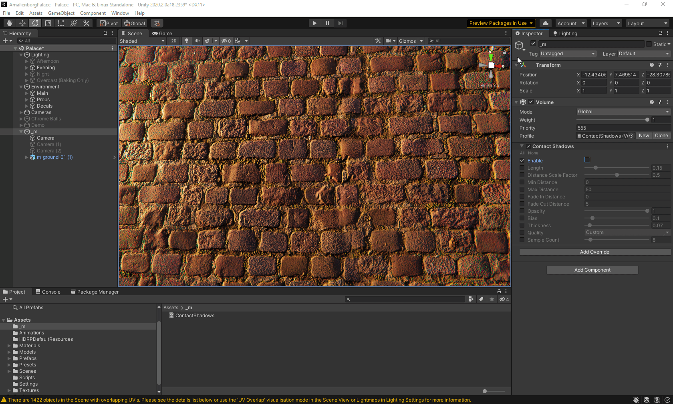673x404 pixels.
Task: Select the Rect Transform tool
Action: (61, 23)
